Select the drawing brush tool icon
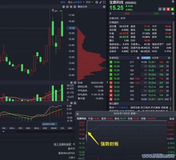This screenshot has width=176, height=160. 100,2
